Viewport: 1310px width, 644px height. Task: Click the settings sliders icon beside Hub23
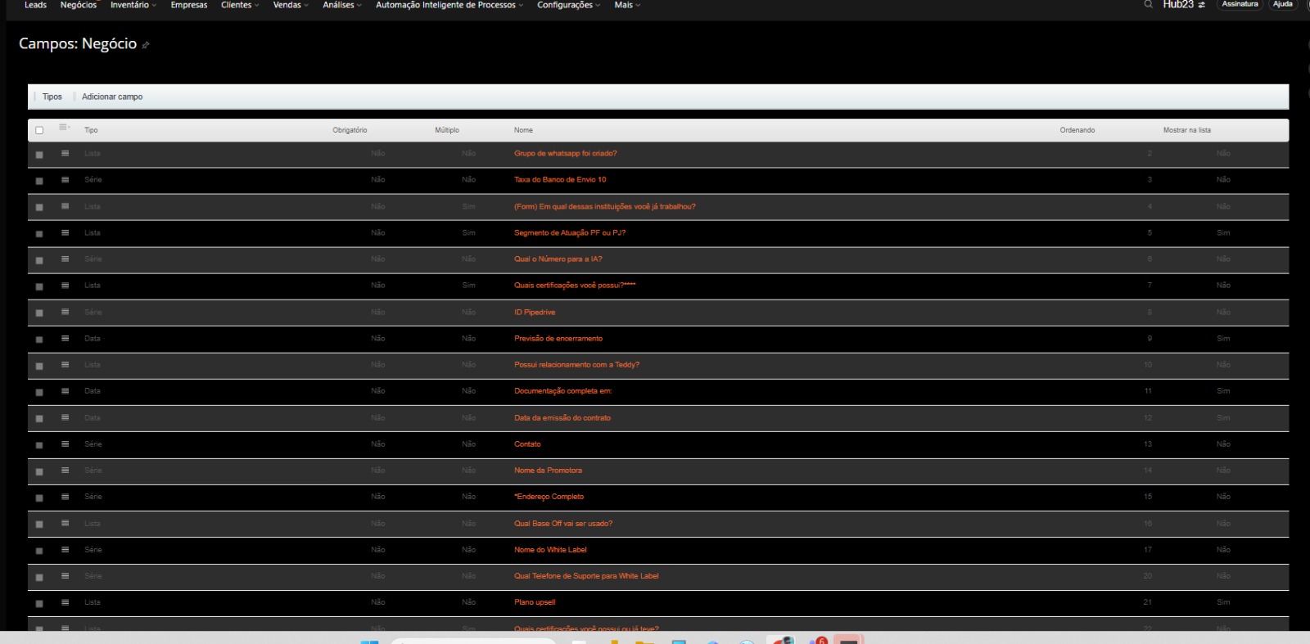click(1201, 5)
